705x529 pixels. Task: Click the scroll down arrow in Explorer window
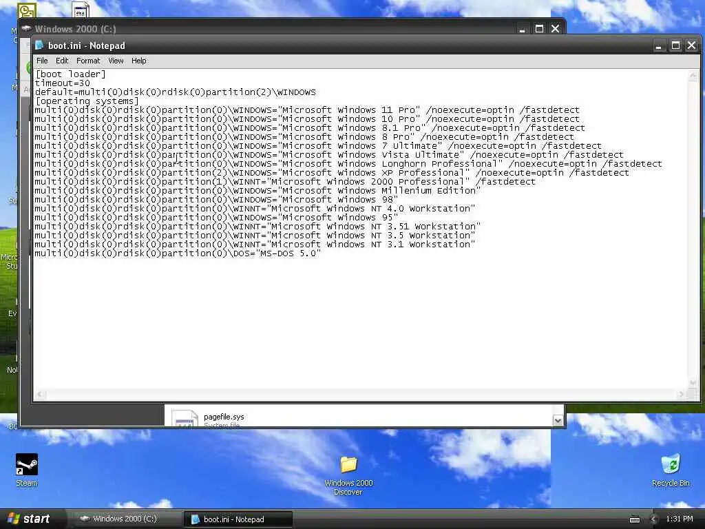pos(558,421)
